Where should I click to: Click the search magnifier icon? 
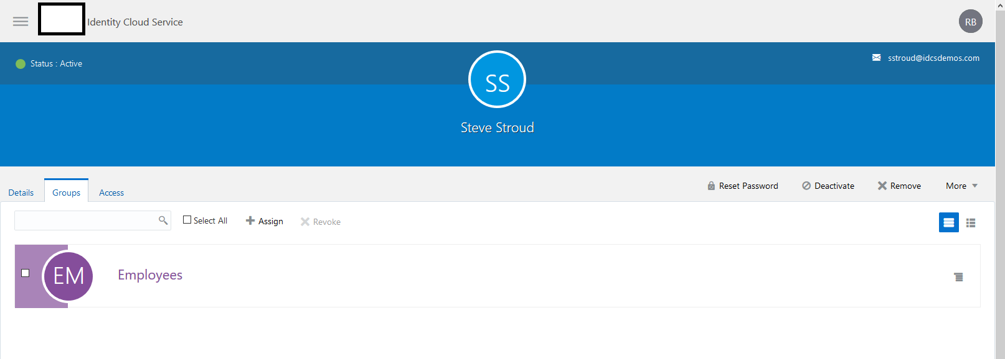click(x=163, y=220)
